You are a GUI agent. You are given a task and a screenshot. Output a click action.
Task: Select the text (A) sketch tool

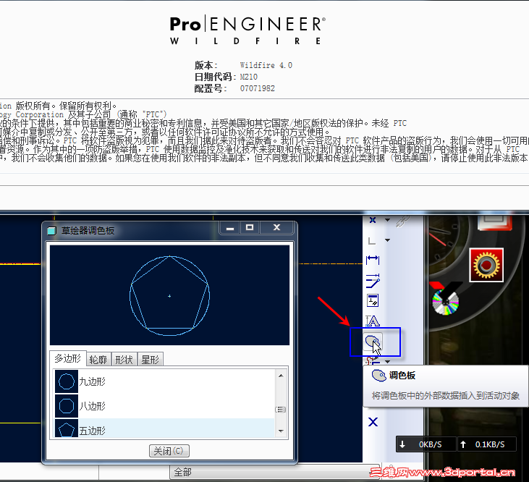click(373, 321)
